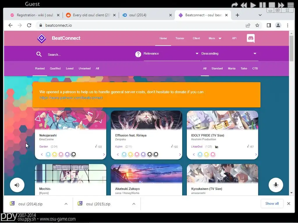This screenshot has width=298, height=223.
Task: Go to the Client page
Action: [x=196, y=38]
